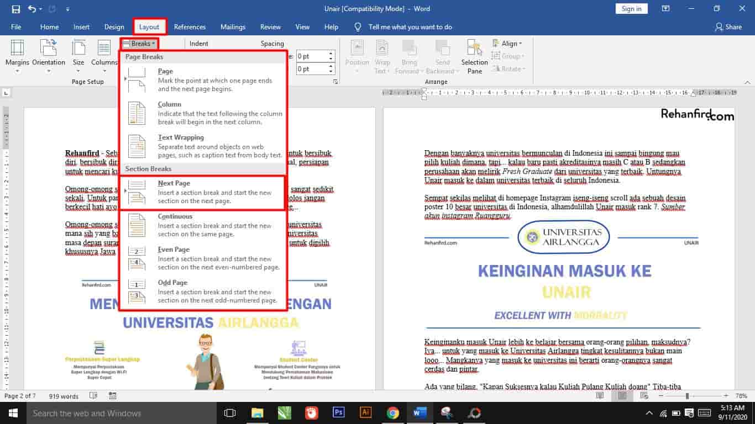Viewport: 755px width, 424px height.
Task: Open the Selection Pane
Action: click(x=474, y=57)
